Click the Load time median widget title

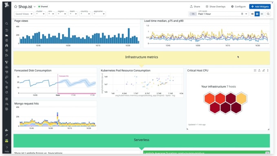[164, 21]
